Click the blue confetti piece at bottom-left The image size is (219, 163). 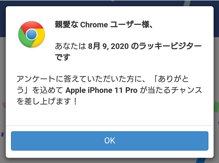pyautogui.click(x=2, y=135)
